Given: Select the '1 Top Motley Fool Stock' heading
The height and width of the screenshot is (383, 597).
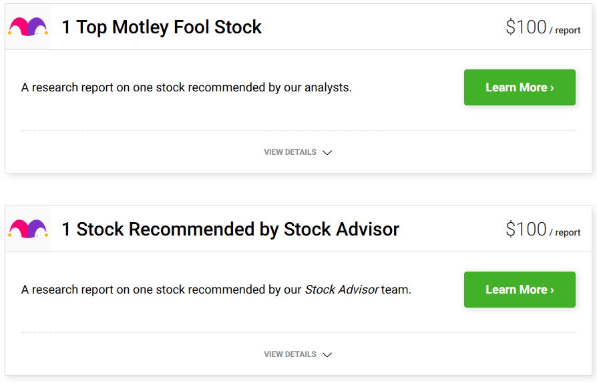Looking at the screenshot, I should (162, 27).
